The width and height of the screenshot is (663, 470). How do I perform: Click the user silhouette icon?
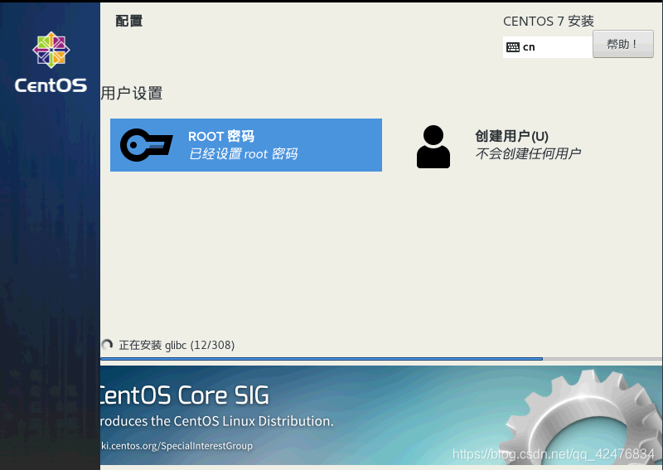(x=433, y=147)
